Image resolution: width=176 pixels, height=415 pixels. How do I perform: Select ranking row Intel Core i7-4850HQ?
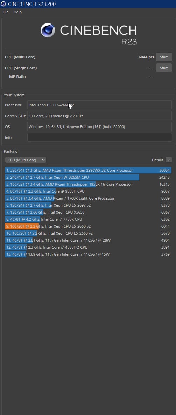[88, 247]
